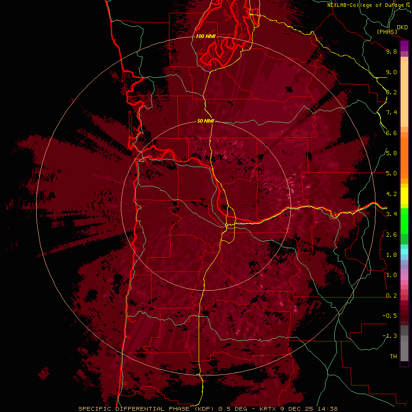Select the 7.4 scale value
This screenshot has width=412, height=412.
(x=391, y=113)
